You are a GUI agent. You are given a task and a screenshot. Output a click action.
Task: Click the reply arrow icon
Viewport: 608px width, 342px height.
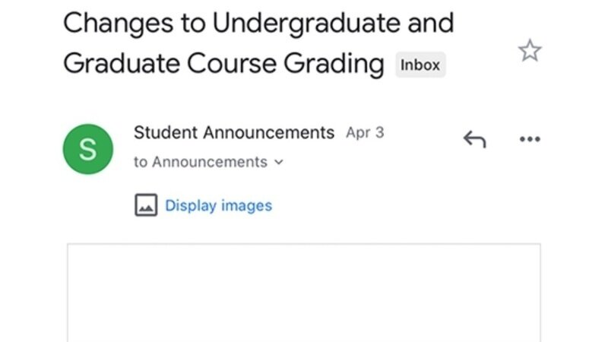(474, 139)
